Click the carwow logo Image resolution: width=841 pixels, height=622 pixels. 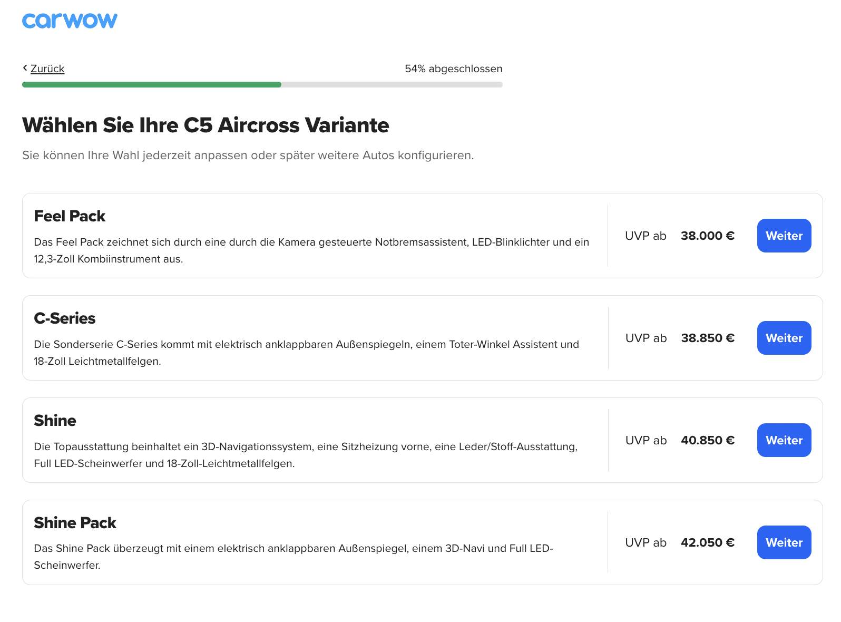[x=70, y=21]
